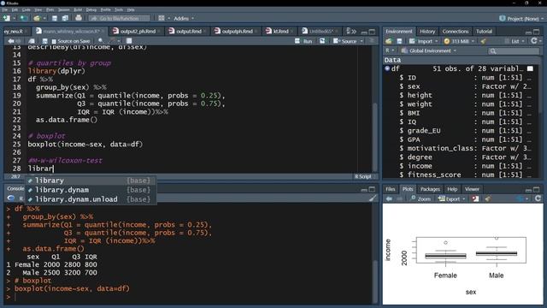The width and height of the screenshot is (547, 308).
Task: Click the Zoom plot button
Action: 421,198
